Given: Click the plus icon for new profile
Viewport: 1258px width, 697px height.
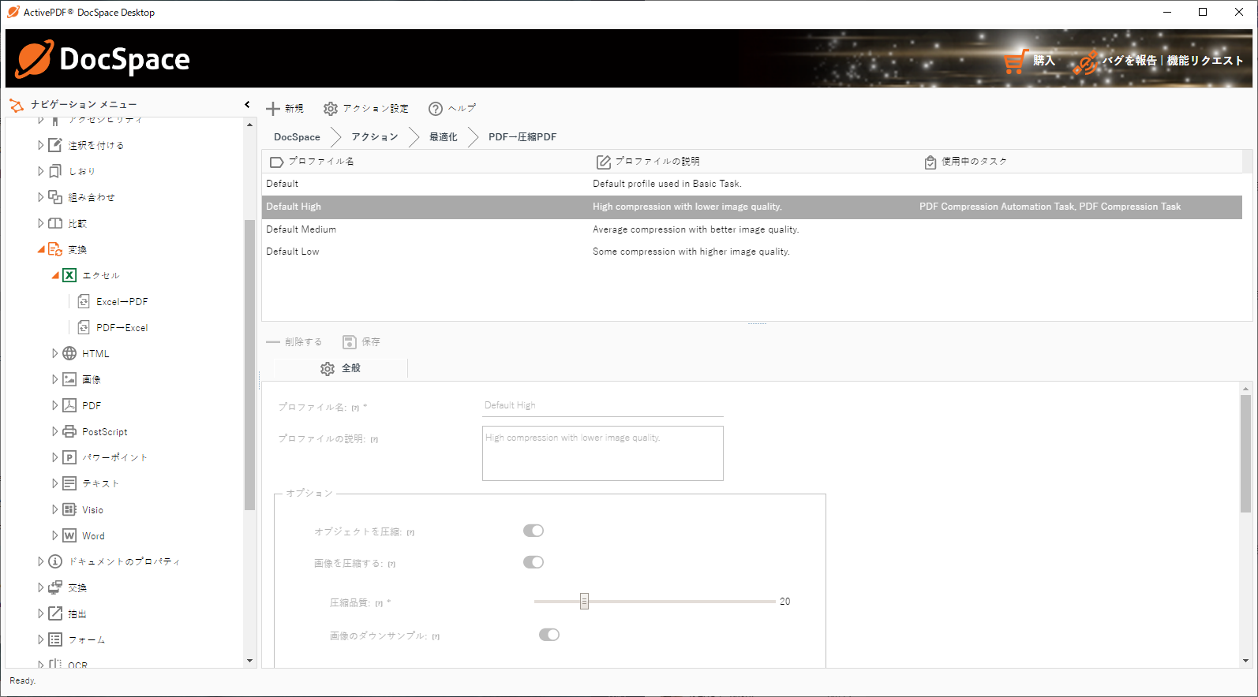Looking at the screenshot, I should 273,109.
